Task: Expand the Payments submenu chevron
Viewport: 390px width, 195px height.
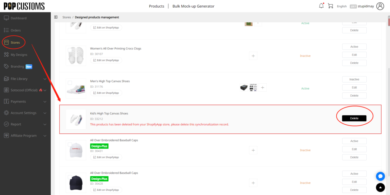Action: 45,102
